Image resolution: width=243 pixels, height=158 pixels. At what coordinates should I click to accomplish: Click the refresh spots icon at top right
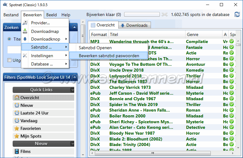point(237,14)
